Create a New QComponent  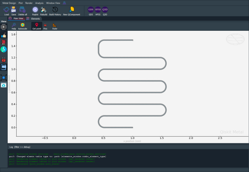pyautogui.click(x=72, y=10)
